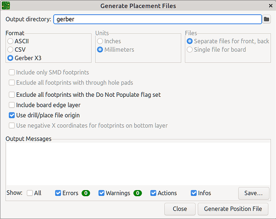Viewport: 276px width, 219px height.
Task: Turn off the Warnings message filter
Action: coord(102,193)
